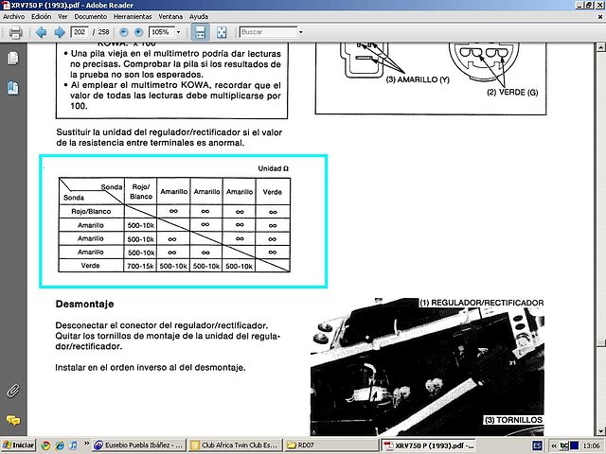The width and height of the screenshot is (606, 454).
Task: Open the Ver menu
Action: 62,17
